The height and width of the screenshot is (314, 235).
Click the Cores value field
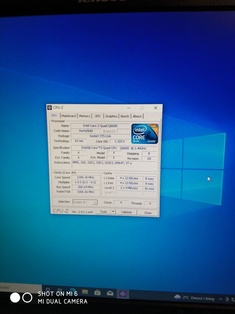pos(121,203)
